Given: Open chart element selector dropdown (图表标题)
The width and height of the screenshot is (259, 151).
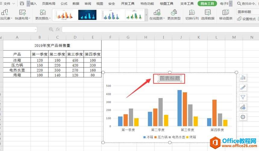Looking at the screenshot, I should click(x=248, y=12).
